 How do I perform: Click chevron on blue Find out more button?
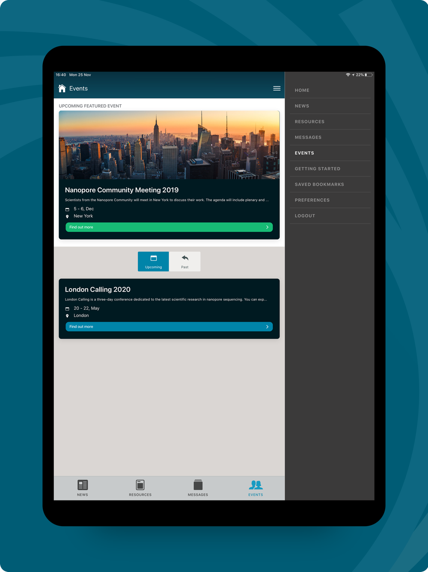(267, 327)
